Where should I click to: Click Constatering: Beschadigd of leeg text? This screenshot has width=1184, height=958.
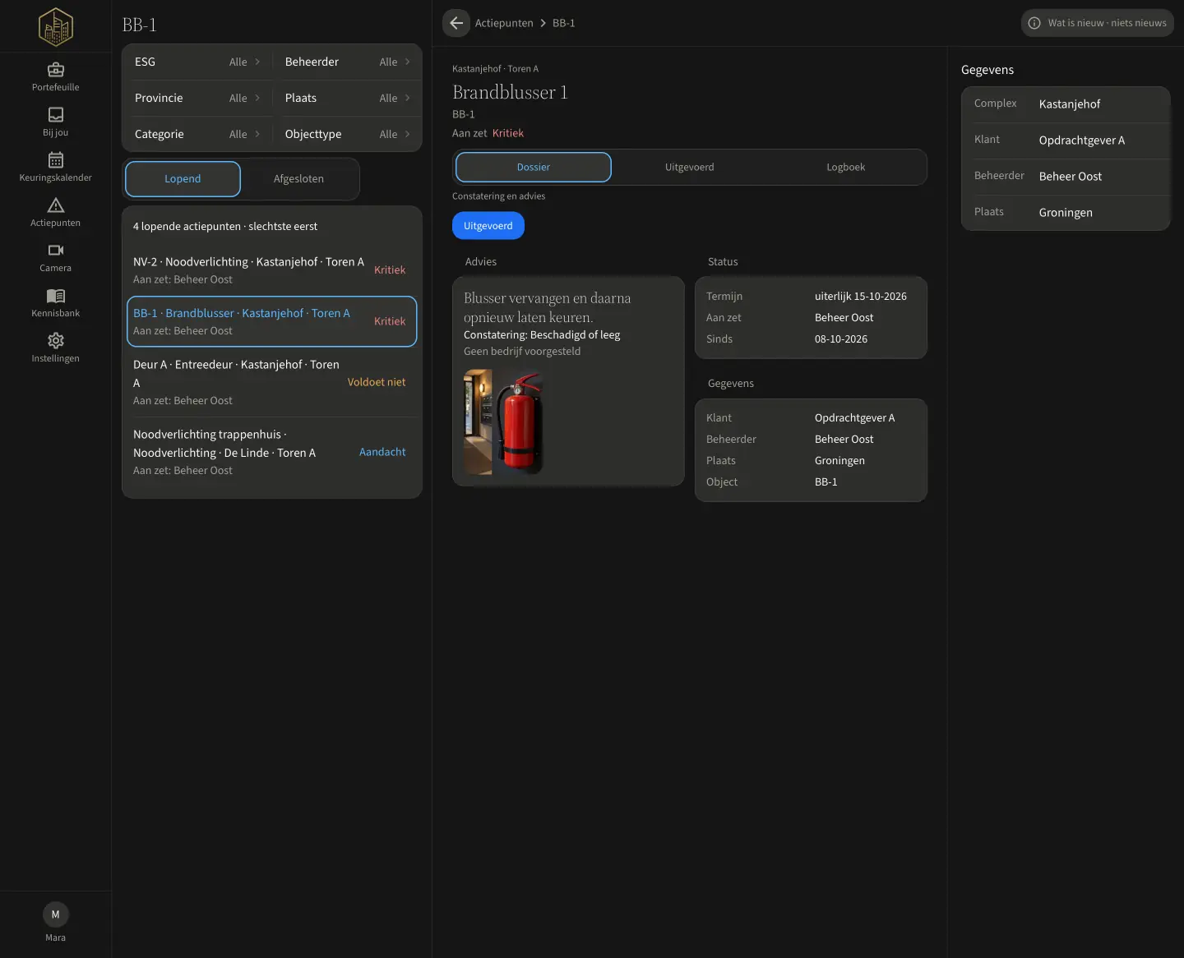coord(542,335)
